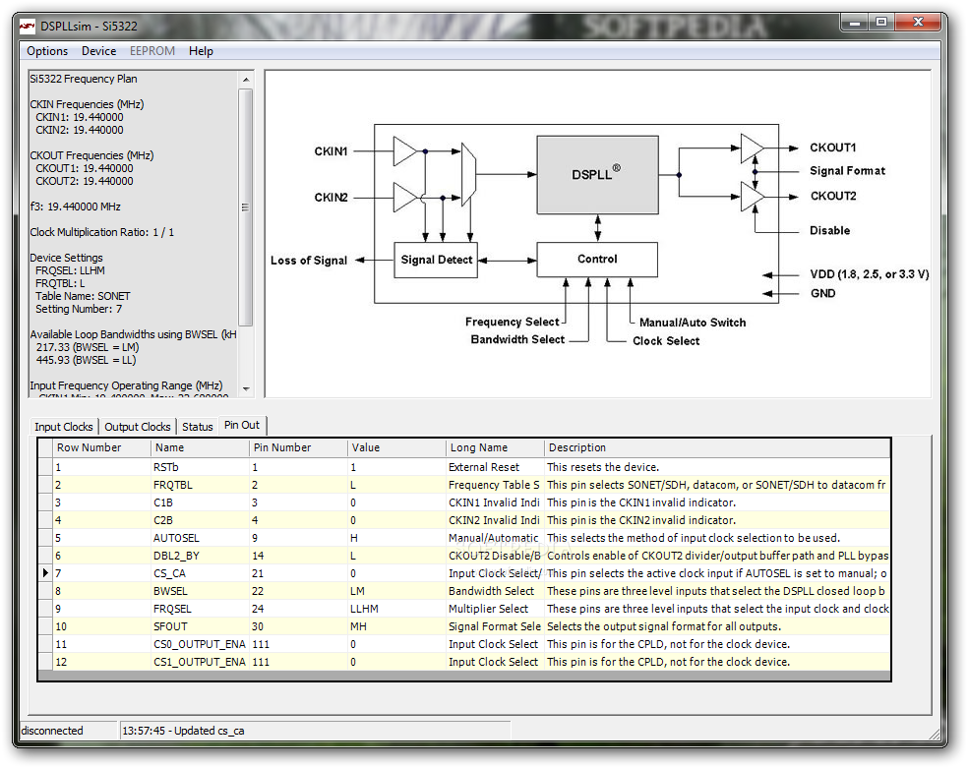Sort by the Pin Number column header
Viewport: 968px width, 768px height.
pyautogui.click(x=298, y=447)
